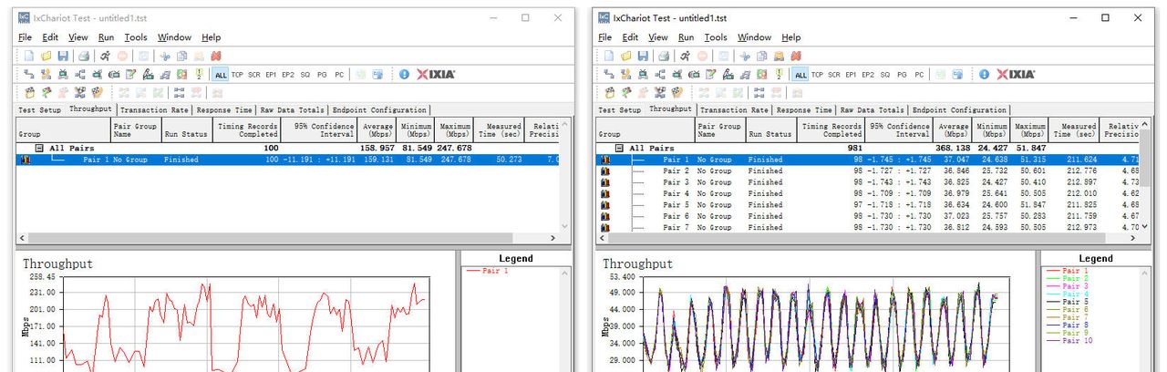1167x372 pixels.
Task: Toggle the TCP filter in left window
Action: pyautogui.click(x=237, y=75)
